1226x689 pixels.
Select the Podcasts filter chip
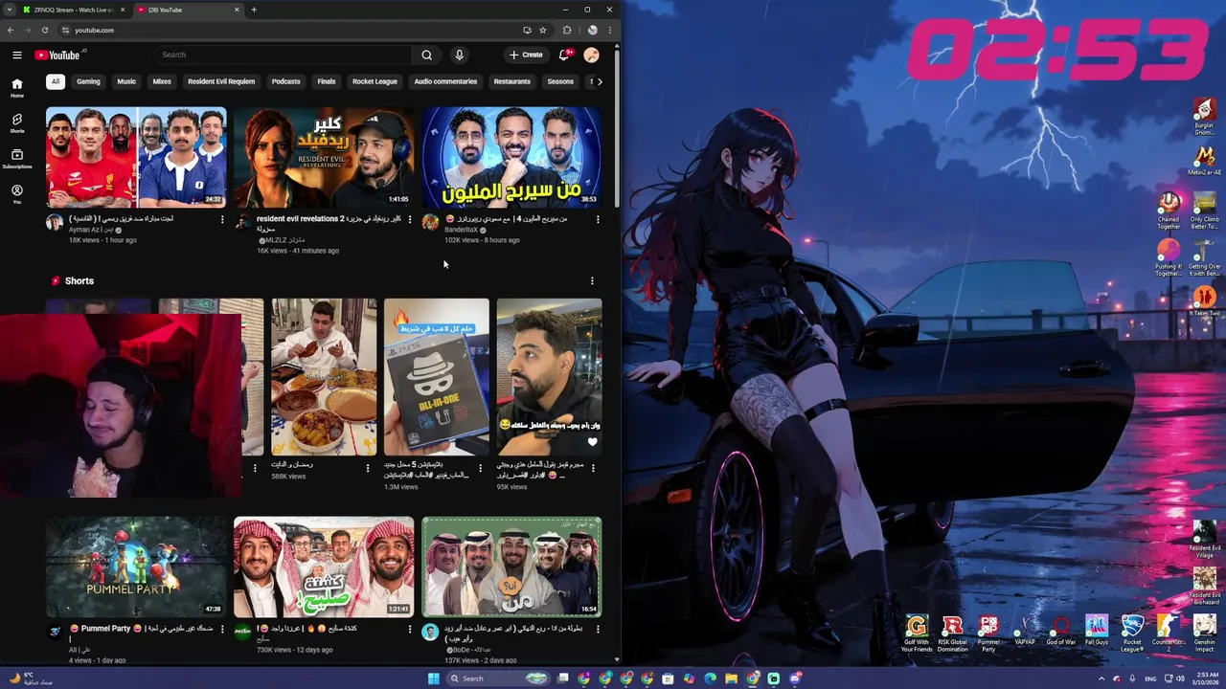coord(285,81)
